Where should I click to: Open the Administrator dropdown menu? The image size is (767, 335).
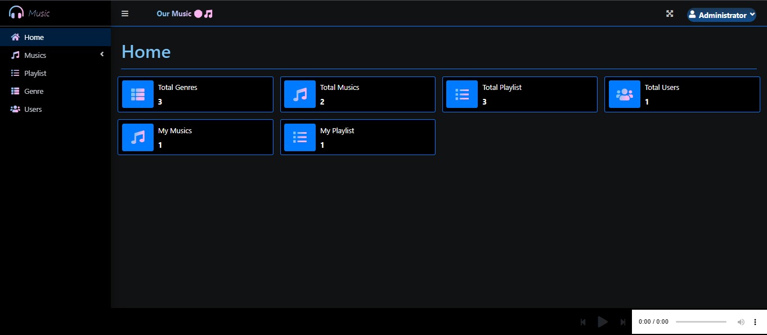click(721, 15)
